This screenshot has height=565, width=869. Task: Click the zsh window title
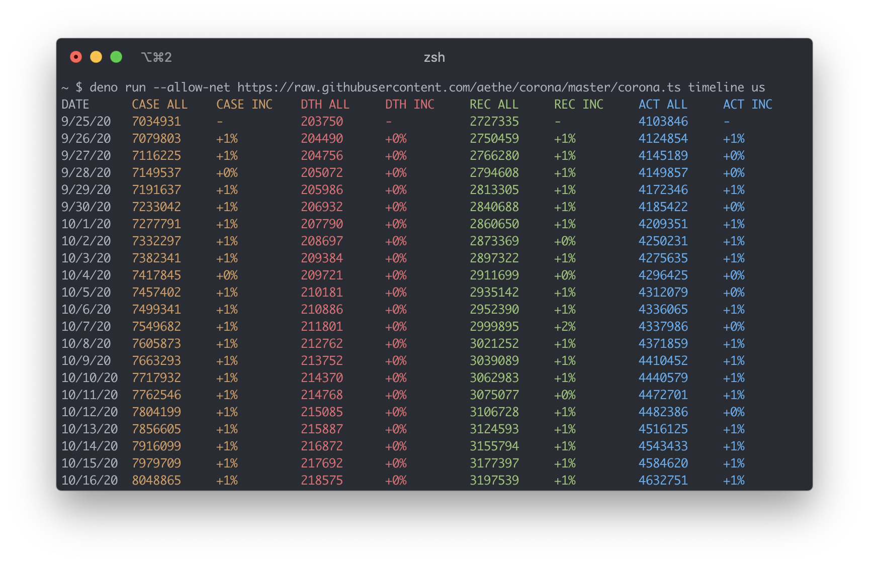pos(434,57)
